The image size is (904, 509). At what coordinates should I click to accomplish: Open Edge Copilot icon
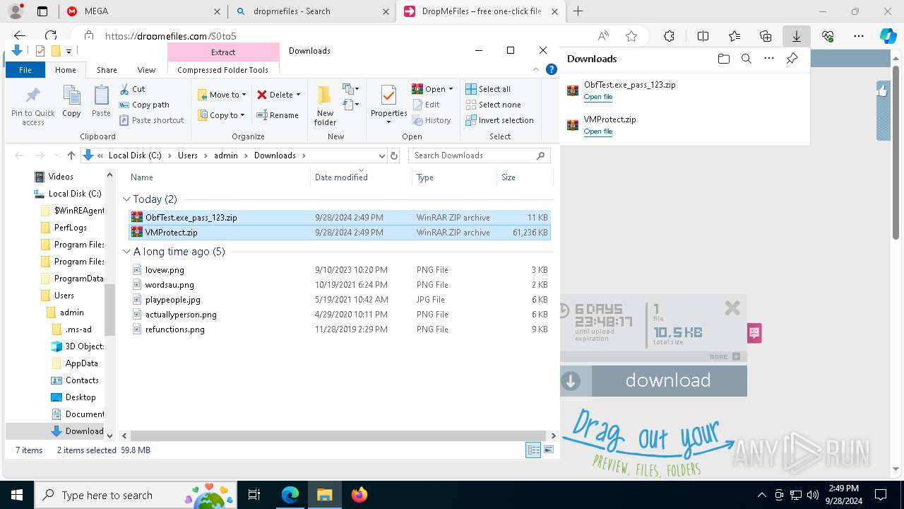coord(888,36)
